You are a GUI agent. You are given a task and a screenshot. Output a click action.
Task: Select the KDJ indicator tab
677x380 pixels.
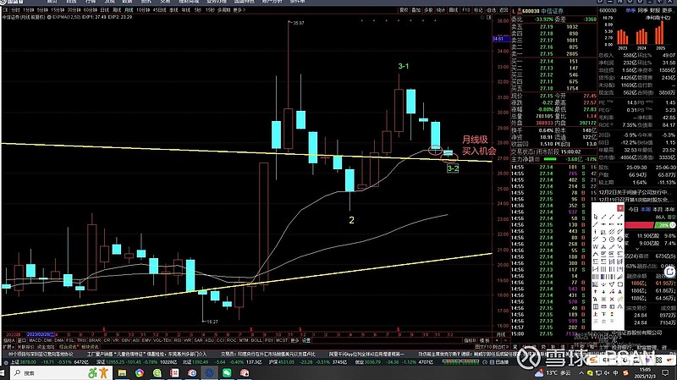pyautogui.click(x=209, y=340)
